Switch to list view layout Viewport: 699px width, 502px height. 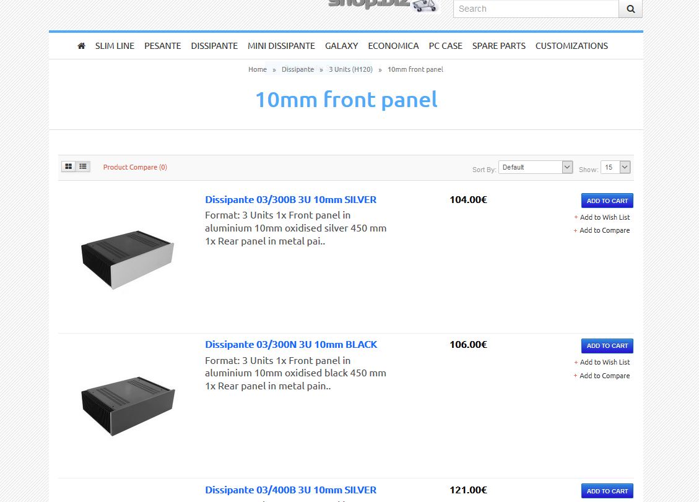(83, 167)
